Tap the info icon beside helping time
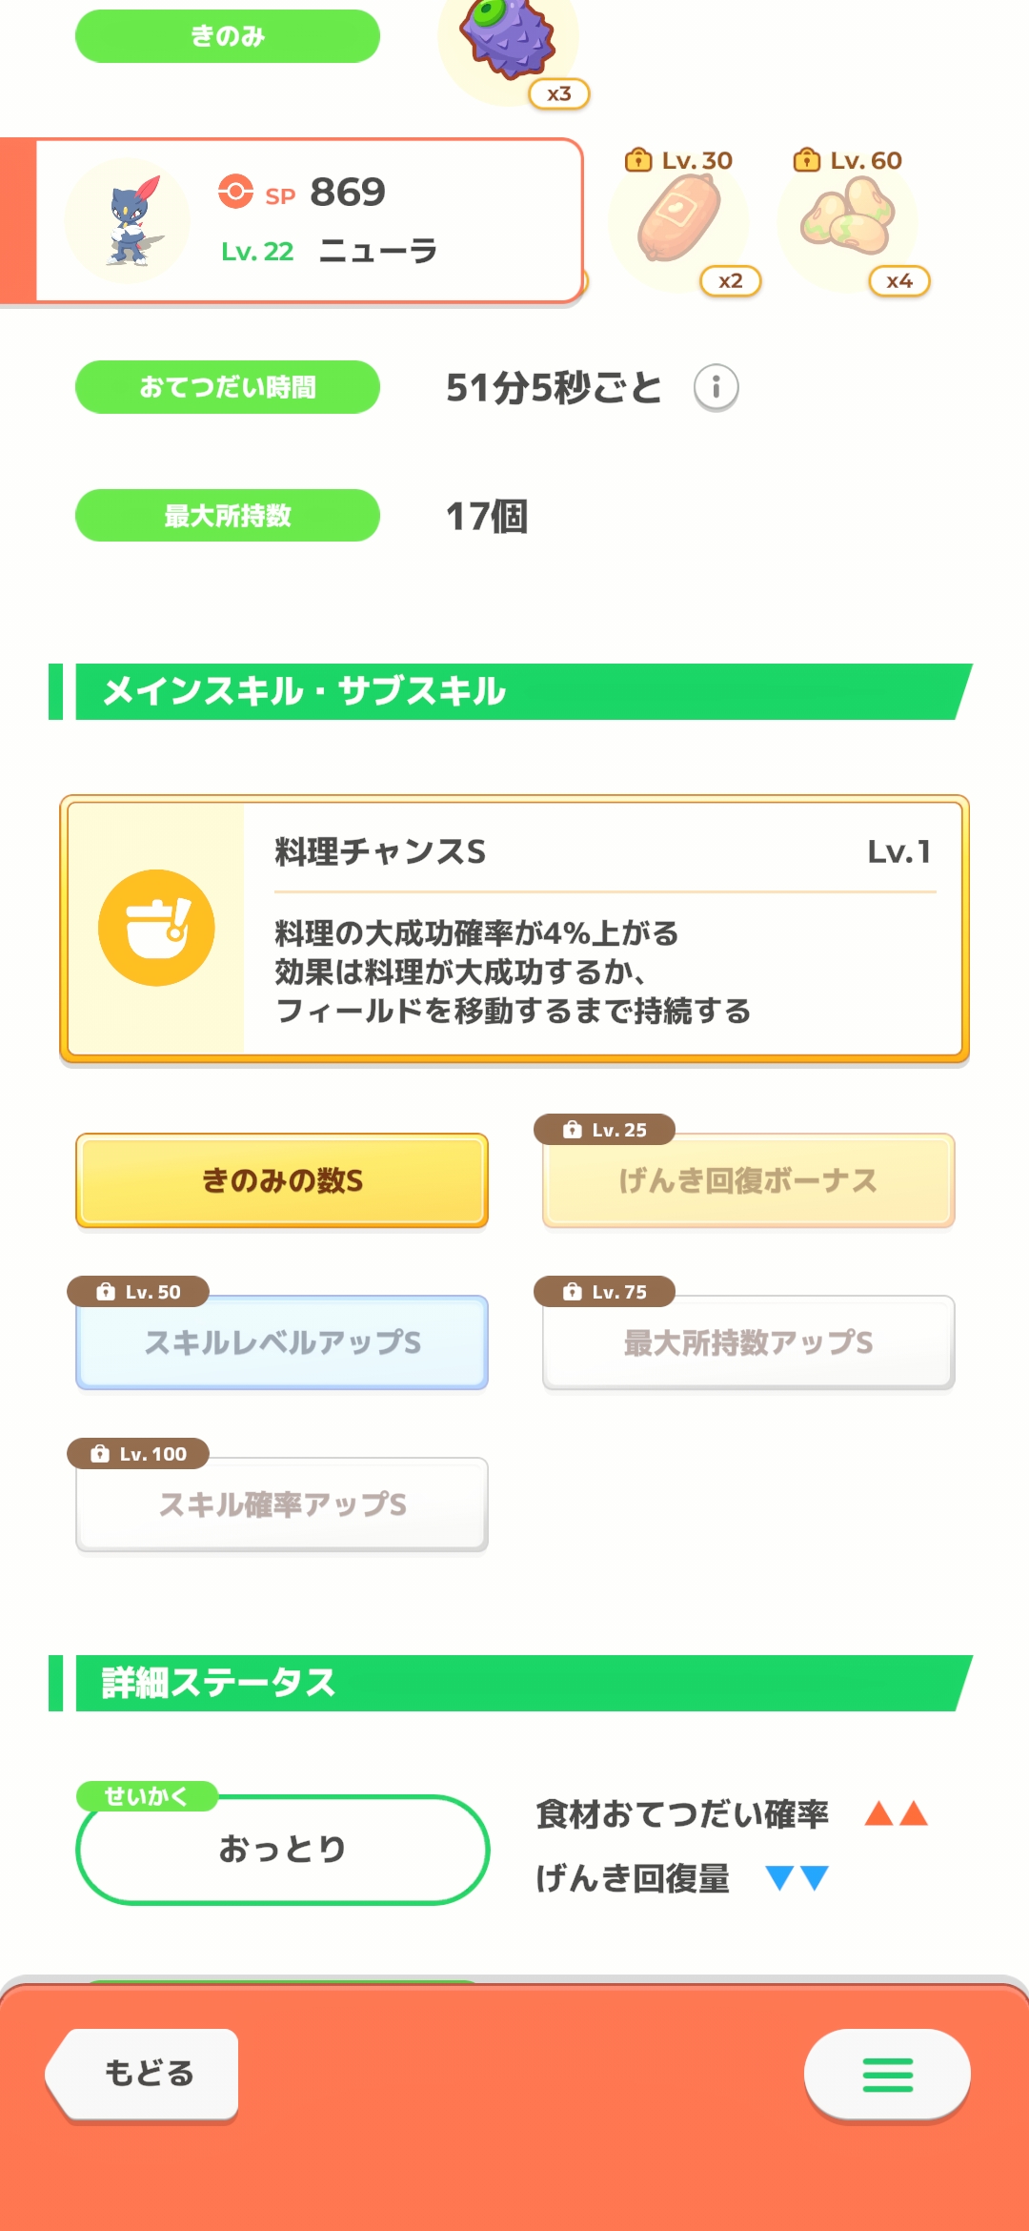 pyautogui.click(x=716, y=387)
